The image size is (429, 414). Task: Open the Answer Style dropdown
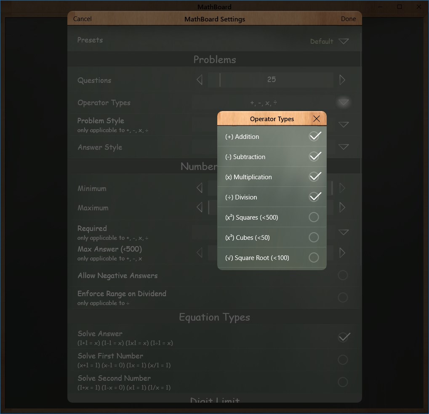(344, 147)
